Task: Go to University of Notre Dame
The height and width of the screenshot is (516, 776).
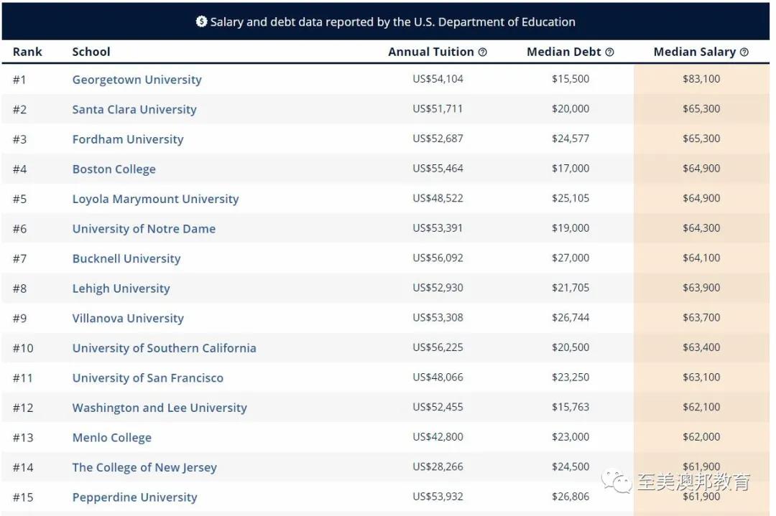Action: pyautogui.click(x=144, y=229)
